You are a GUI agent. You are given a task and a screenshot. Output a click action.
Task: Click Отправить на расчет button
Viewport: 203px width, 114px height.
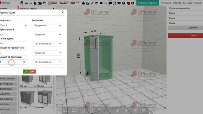click(x=147, y=3)
